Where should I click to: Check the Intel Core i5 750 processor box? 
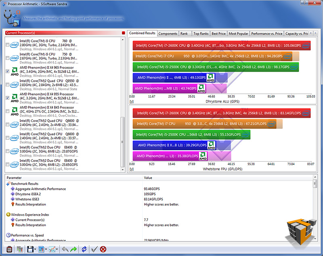point(7,58)
